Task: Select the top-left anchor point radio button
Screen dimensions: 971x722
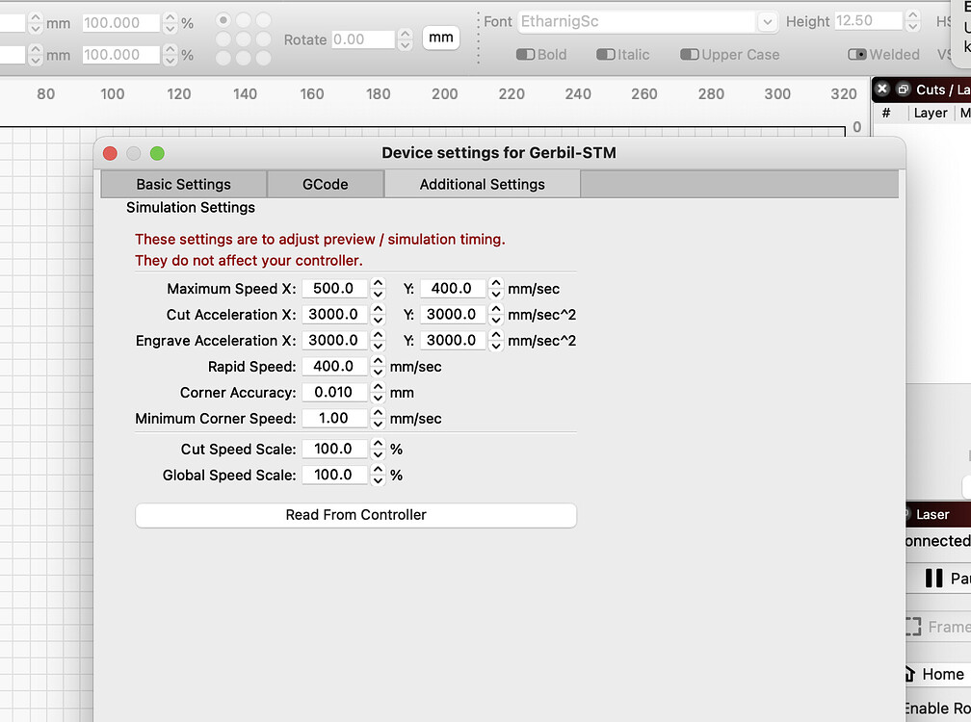Action: pyautogui.click(x=222, y=17)
